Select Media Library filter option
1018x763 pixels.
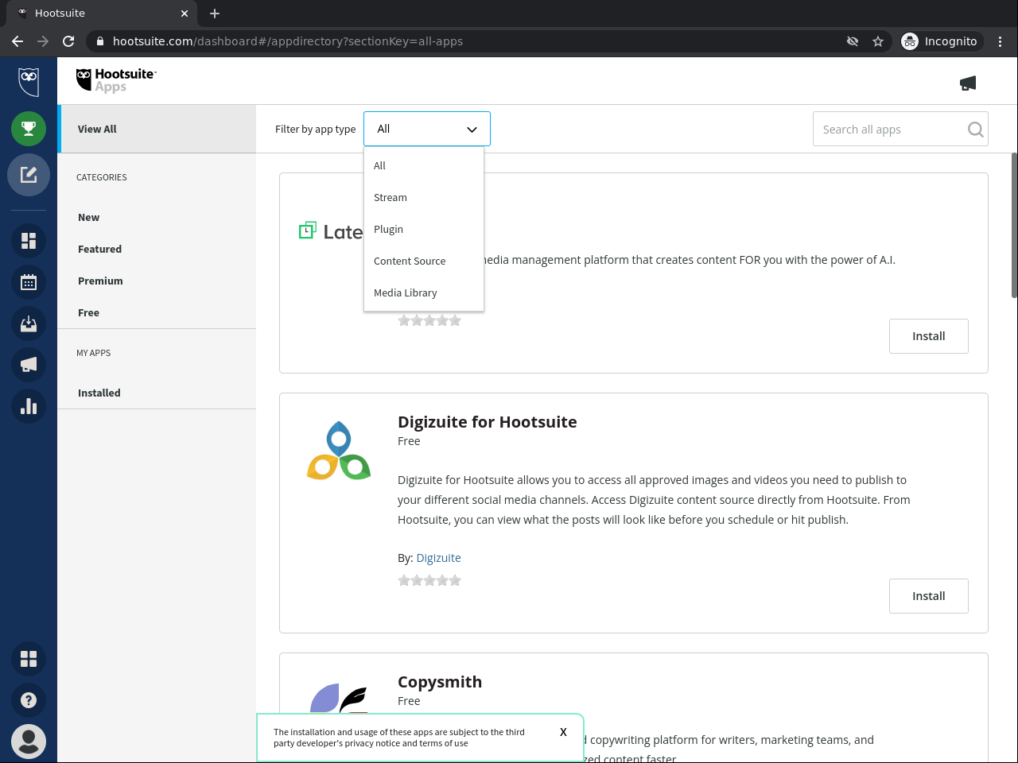pyautogui.click(x=406, y=293)
